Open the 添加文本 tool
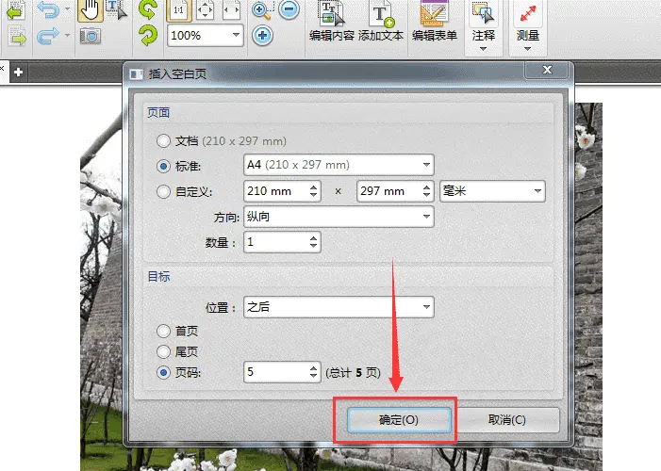 pyautogui.click(x=381, y=21)
